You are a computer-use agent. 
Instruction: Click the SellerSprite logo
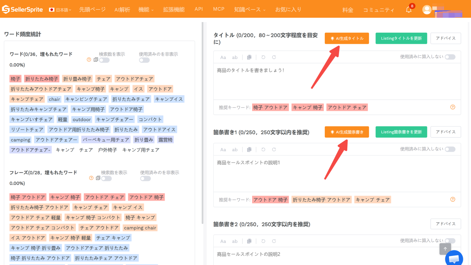[x=22, y=9]
